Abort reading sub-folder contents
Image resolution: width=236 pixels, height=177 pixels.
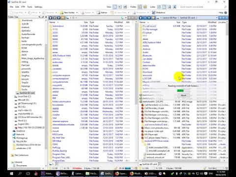point(183,95)
